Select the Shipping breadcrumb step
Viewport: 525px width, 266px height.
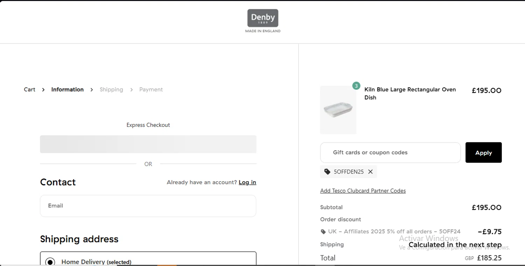click(111, 89)
